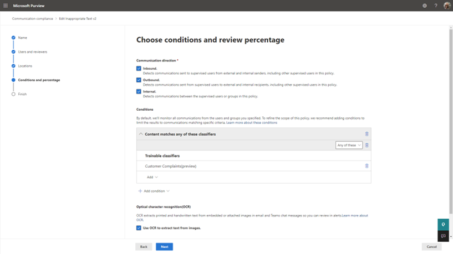Click trash icon beside Any of these
This screenshot has height=254, width=453.
click(x=367, y=146)
